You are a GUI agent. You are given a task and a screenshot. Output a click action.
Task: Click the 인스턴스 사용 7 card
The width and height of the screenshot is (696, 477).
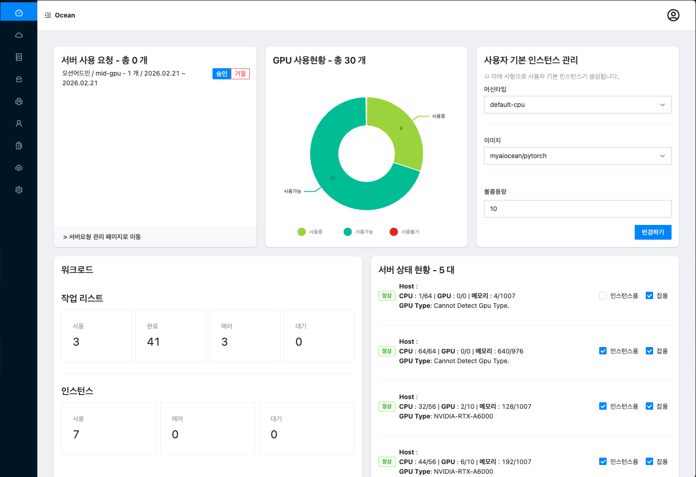109,429
